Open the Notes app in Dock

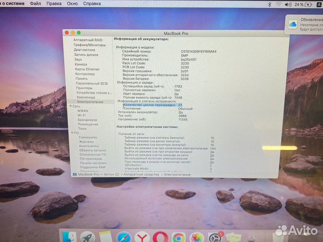click(x=105, y=237)
